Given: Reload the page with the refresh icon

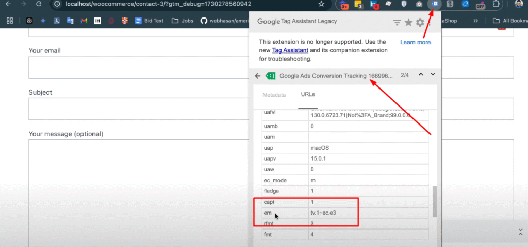Looking at the screenshot, I should 39,4.
